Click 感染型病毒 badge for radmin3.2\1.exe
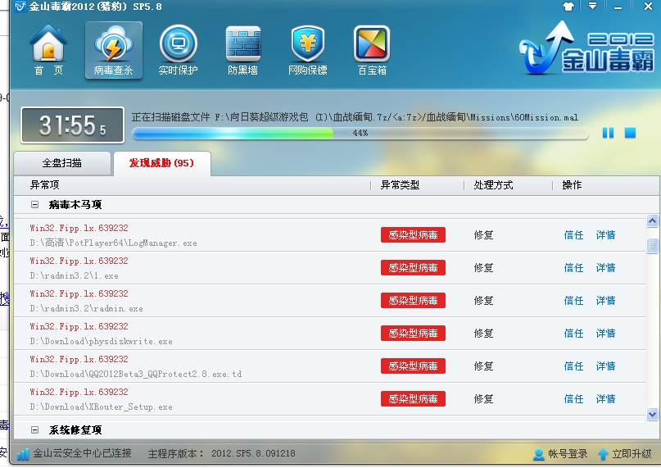661x468 pixels. click(413, 268)
